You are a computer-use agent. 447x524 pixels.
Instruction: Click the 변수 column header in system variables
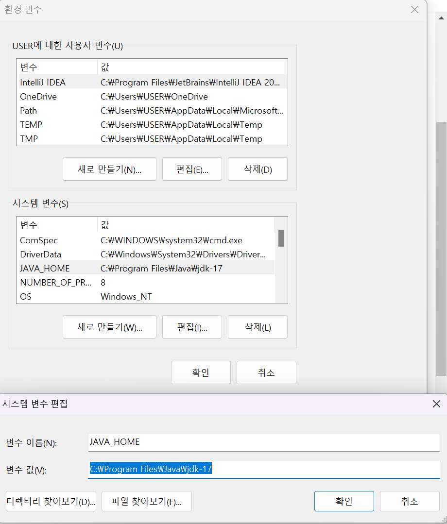pyautogui.click(x=57, y=224)
